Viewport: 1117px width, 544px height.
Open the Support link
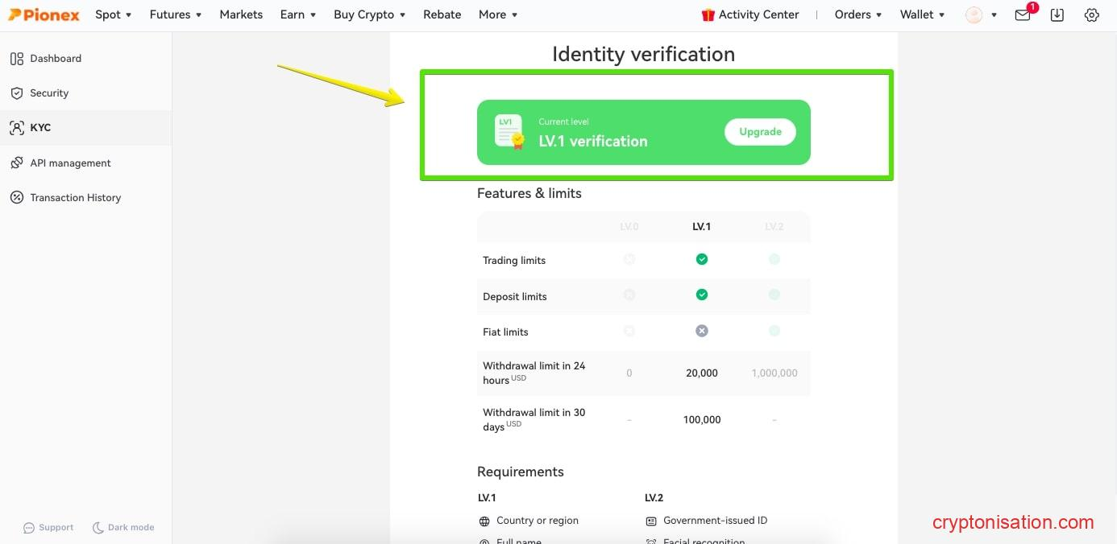(x=49, y=527)
